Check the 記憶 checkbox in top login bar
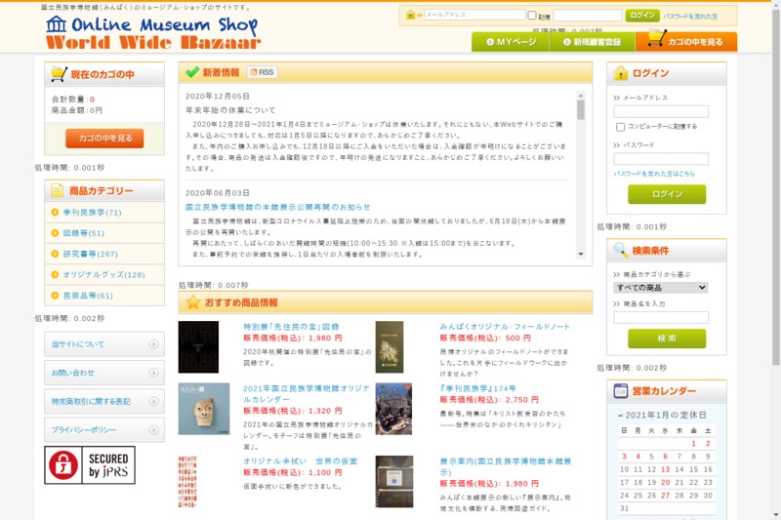The width and height of the screenshot is (781, 520). click(532, 16)
